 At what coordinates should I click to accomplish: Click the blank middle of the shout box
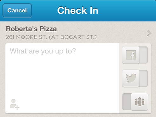(62, 78)
